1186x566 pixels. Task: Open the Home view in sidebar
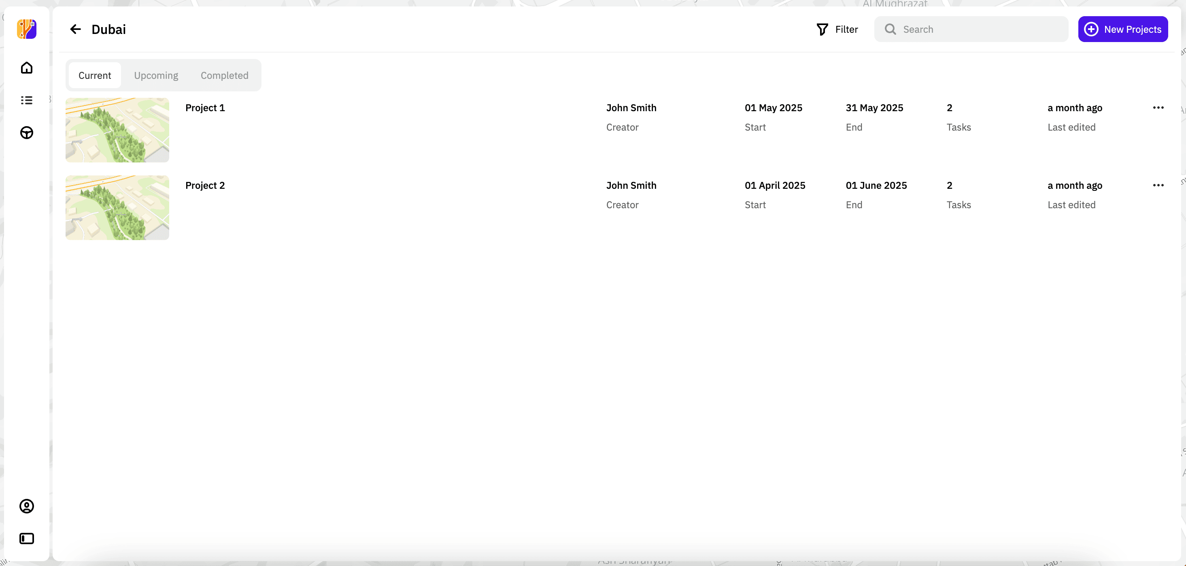click(x=26, y=68)
